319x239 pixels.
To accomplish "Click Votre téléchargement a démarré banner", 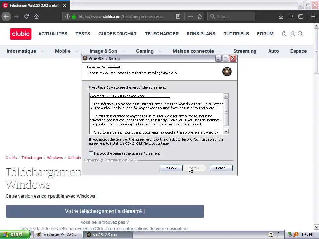I will [x=105, y=211].
